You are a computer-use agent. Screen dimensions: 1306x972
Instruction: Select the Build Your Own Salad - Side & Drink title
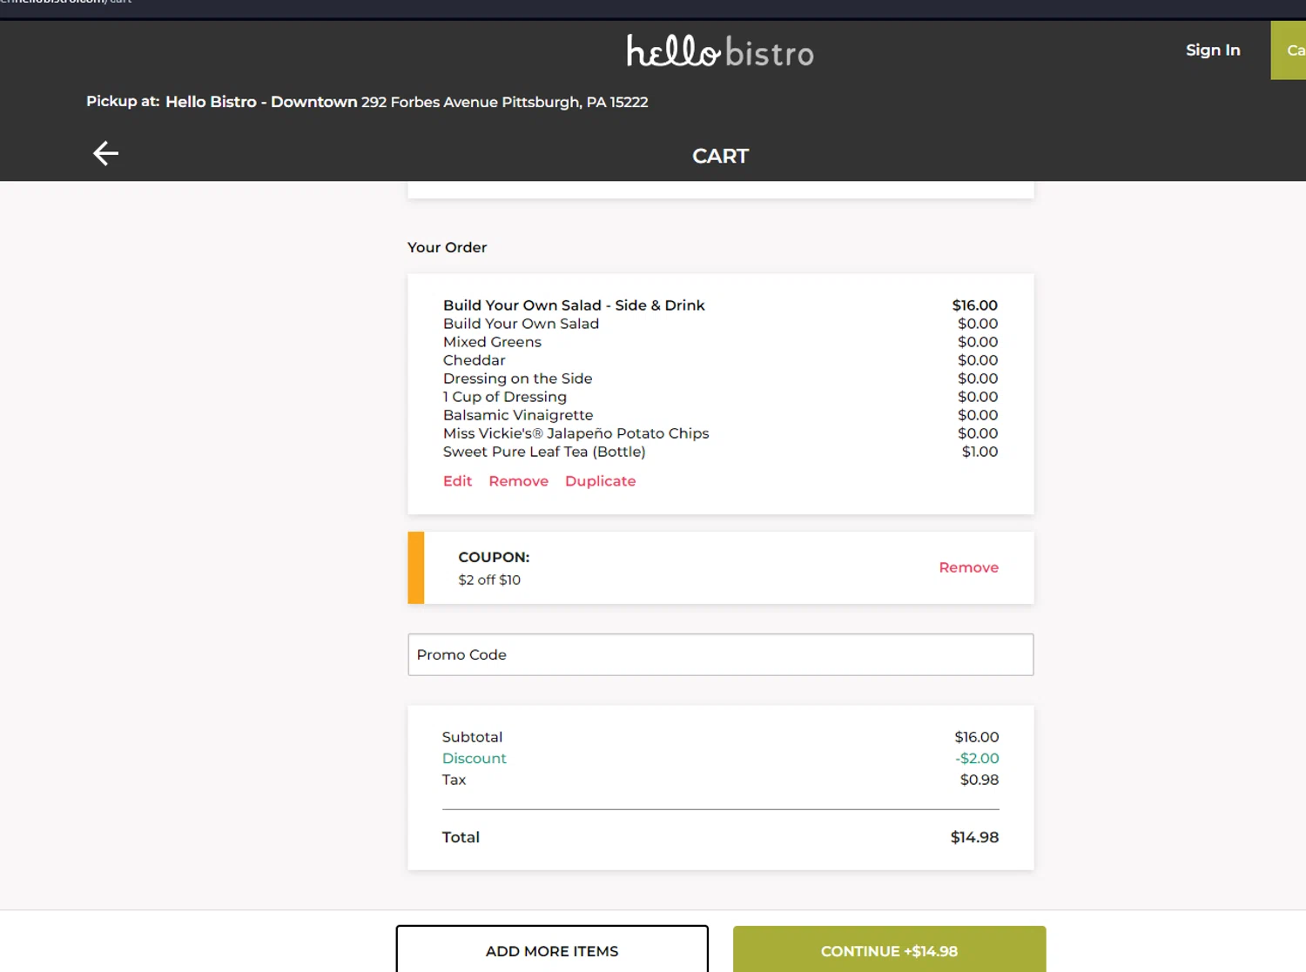point(574,305)
